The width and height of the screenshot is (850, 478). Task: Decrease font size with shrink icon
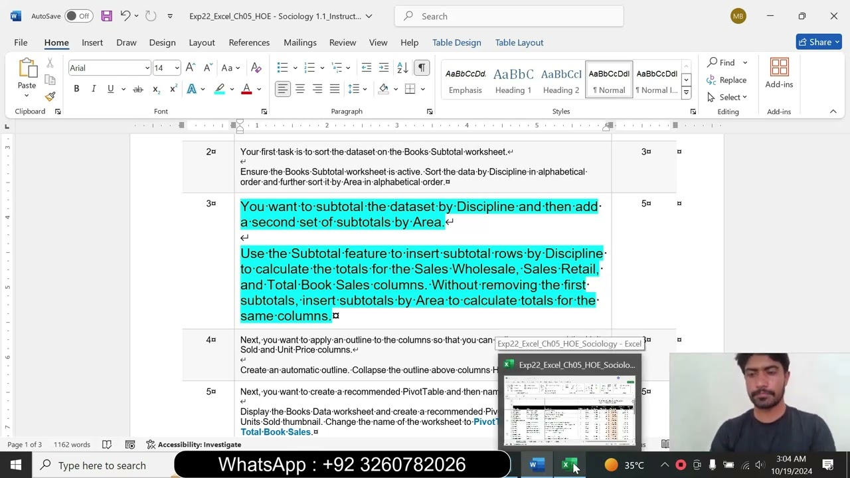point(208,68)
